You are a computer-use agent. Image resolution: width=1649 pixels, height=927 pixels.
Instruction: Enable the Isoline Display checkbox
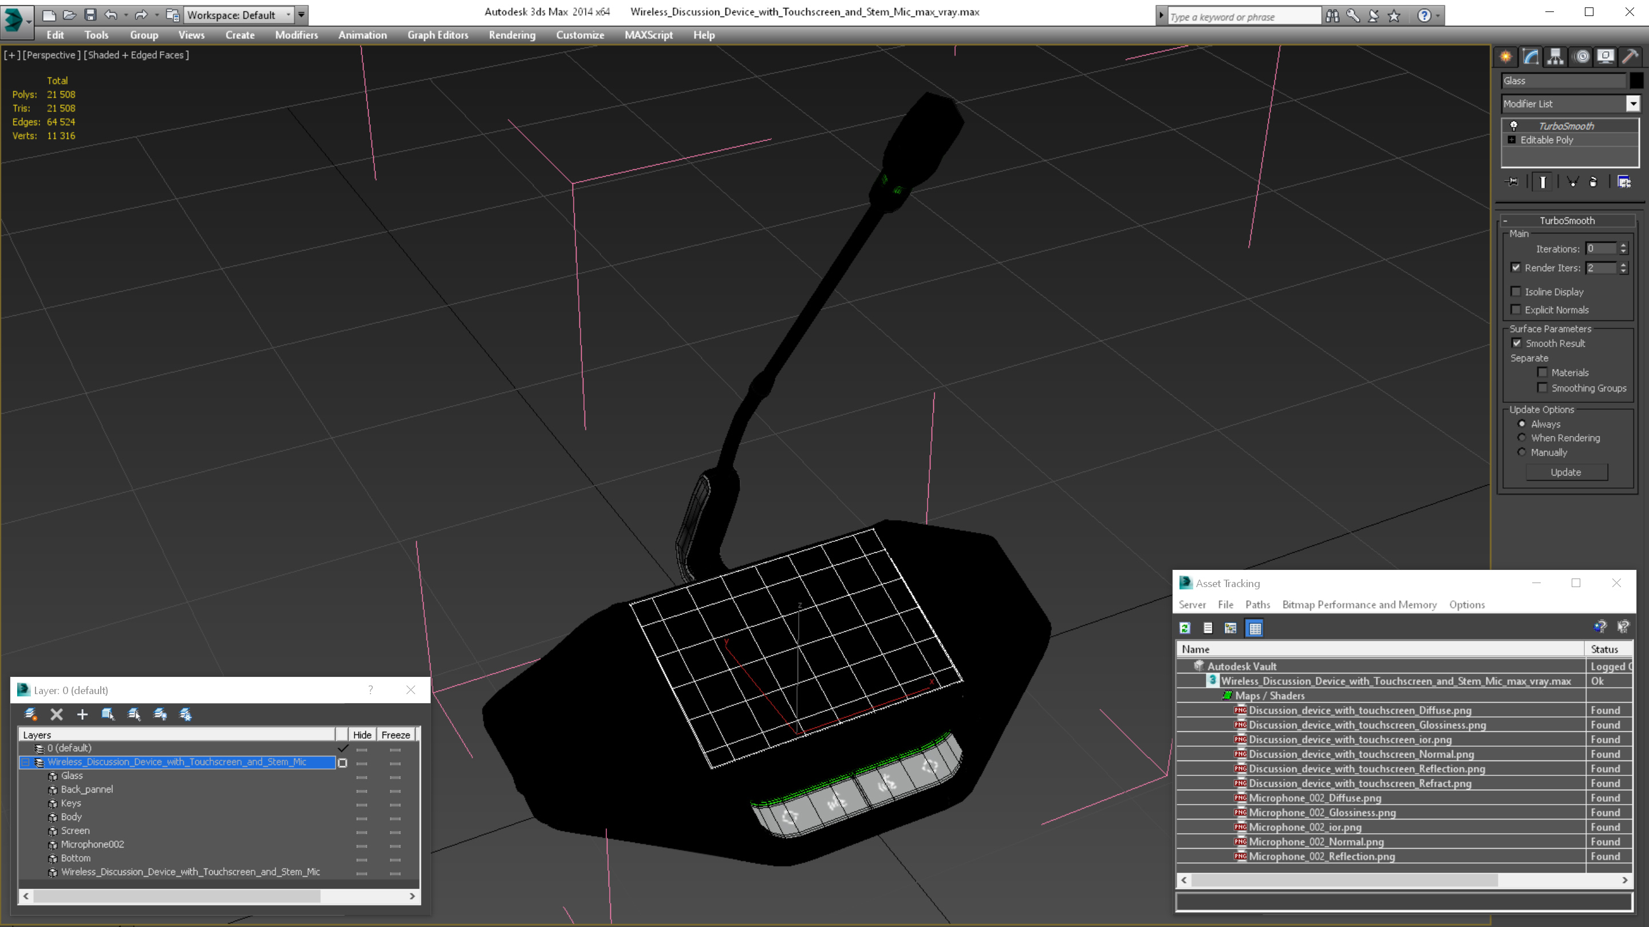(1515, 291)
